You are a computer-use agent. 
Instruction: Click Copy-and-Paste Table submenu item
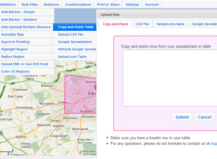75,27
